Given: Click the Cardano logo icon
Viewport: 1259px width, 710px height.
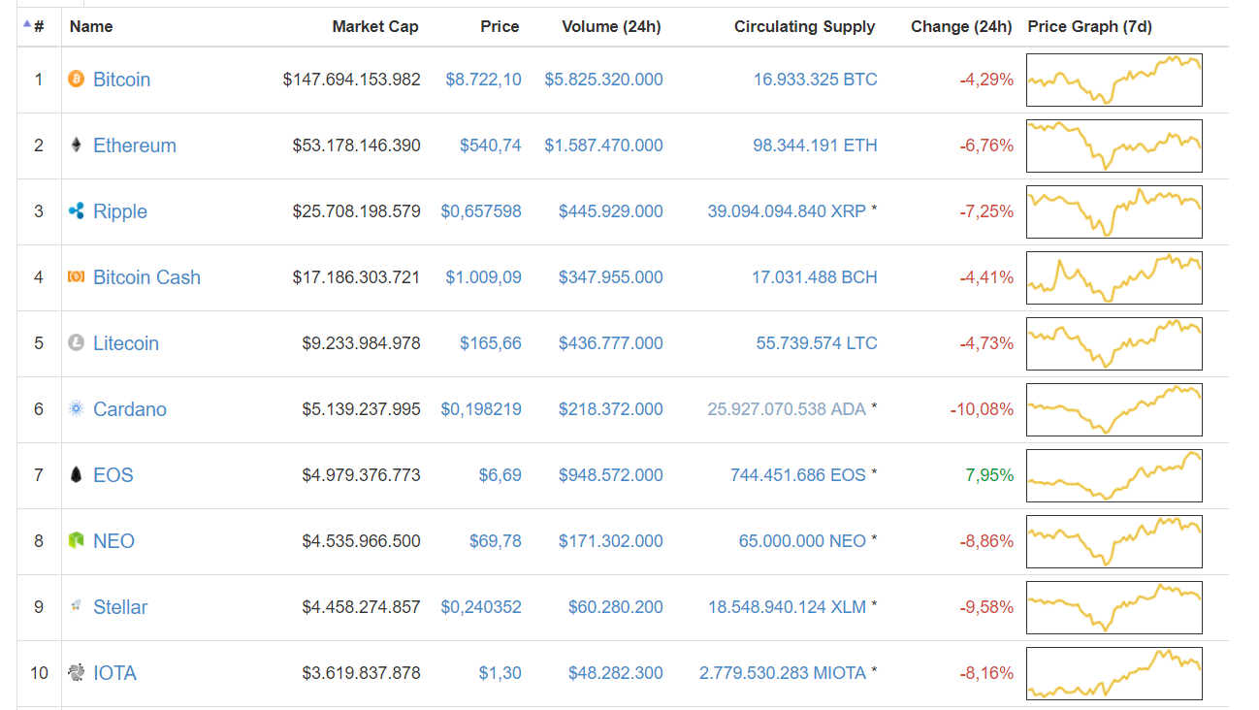Looking at the screenshot, I should pyautogui.click(x=77, y=408).
